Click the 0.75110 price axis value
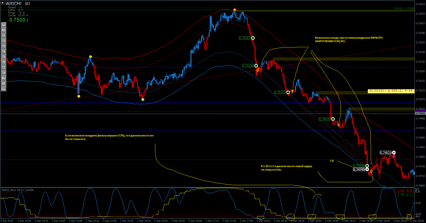Image resolution: width=426 pixels, height=223 pixels. coord(420,91)
